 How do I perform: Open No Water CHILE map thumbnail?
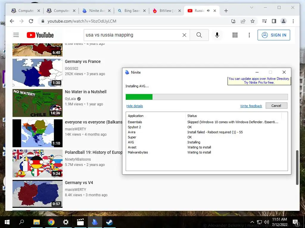38,103
